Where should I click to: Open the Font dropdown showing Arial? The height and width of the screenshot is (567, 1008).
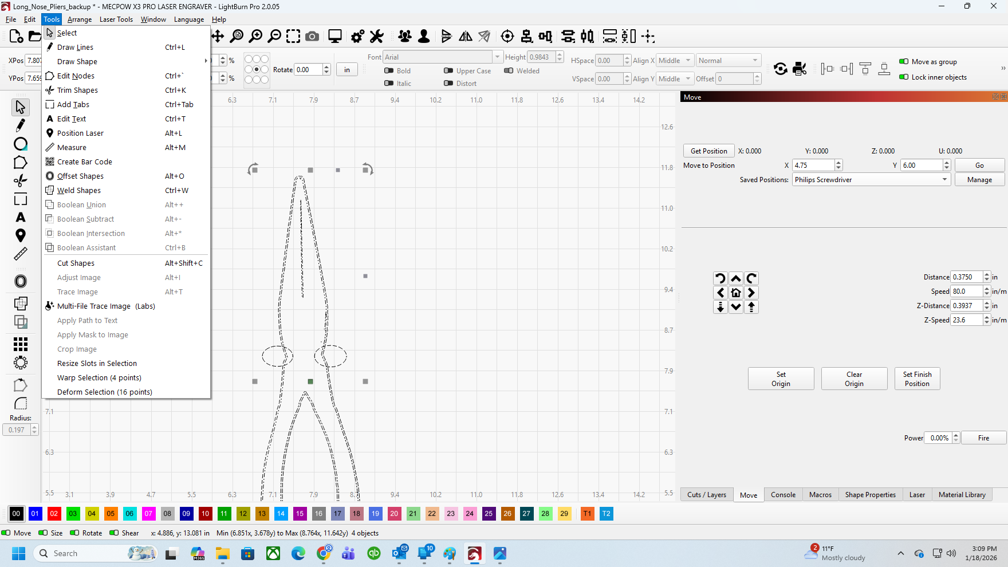pos(442,57)
